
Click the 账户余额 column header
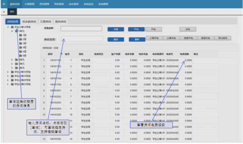116,54
